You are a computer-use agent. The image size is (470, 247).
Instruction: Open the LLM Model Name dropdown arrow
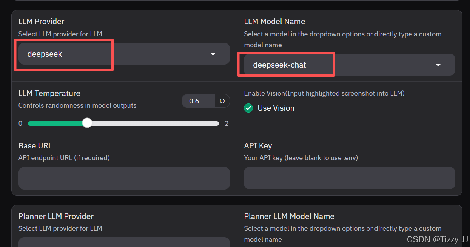pyautogui.click(x=438, y=65)
